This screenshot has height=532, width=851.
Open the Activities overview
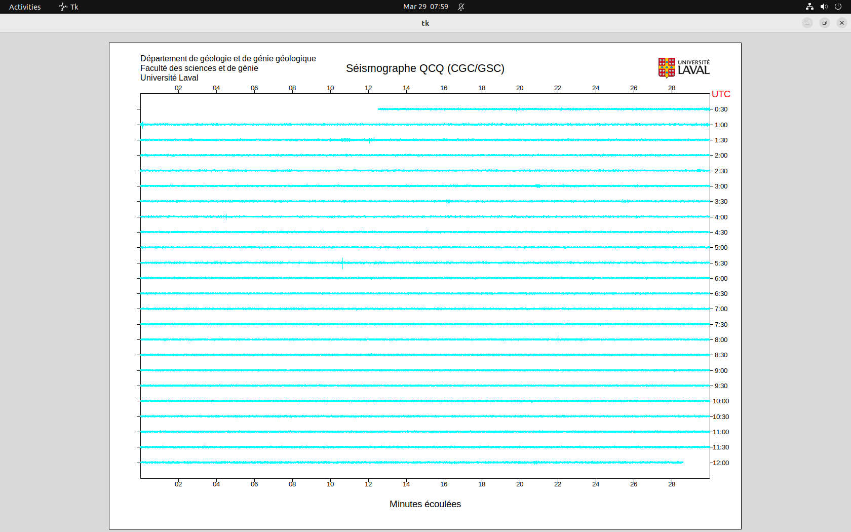click(25, 7)
